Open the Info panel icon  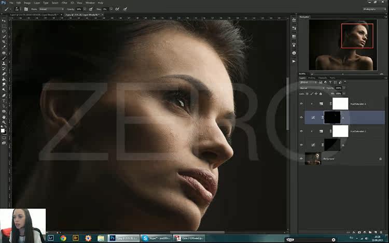point(294,53)
